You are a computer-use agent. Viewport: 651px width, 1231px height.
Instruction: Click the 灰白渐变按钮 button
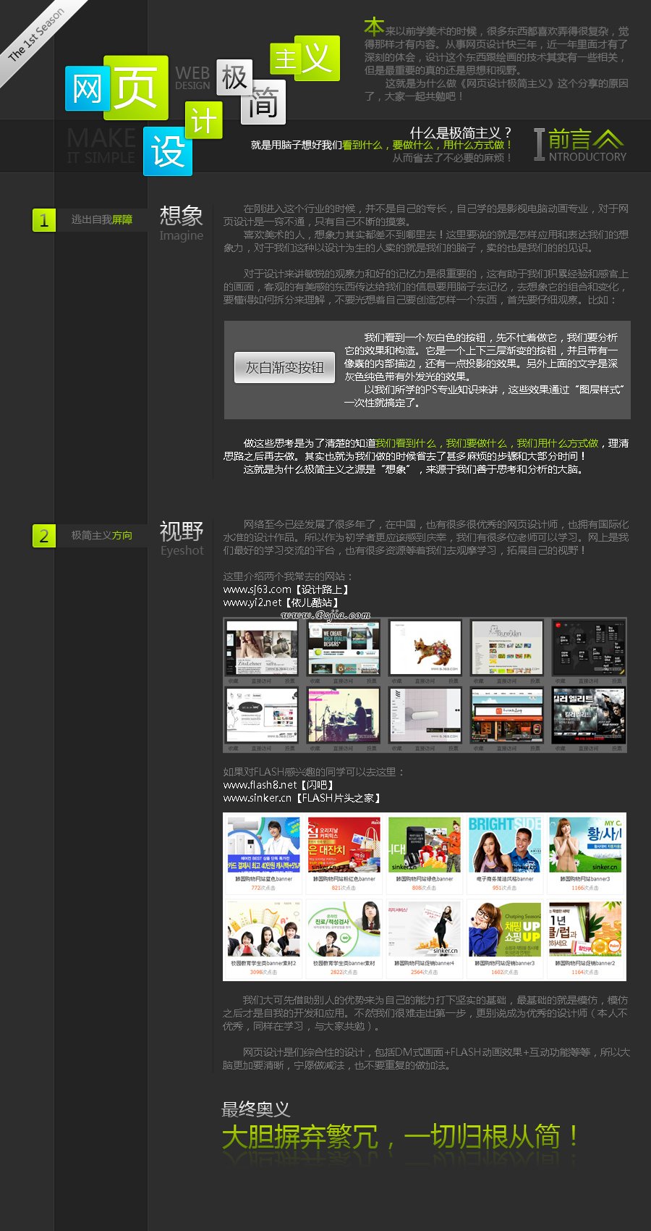pos(285,368)
